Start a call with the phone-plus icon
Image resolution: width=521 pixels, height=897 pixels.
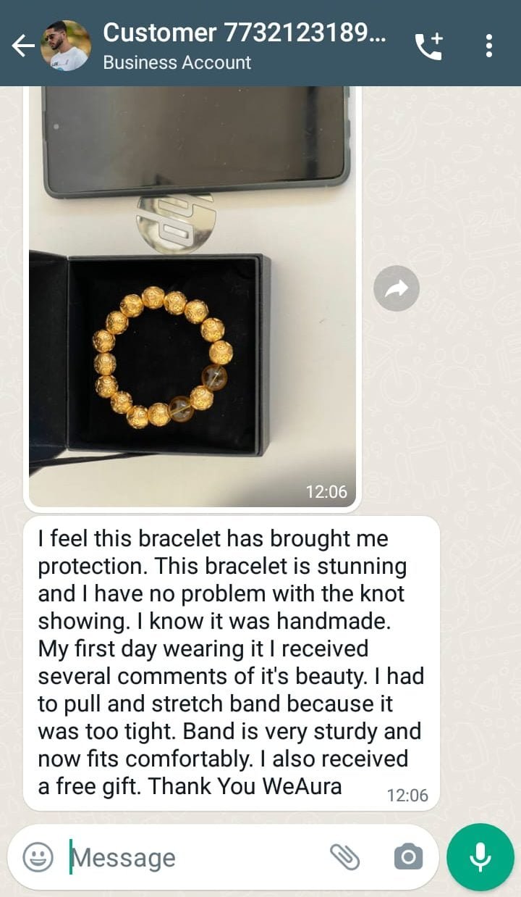[428, 46]
